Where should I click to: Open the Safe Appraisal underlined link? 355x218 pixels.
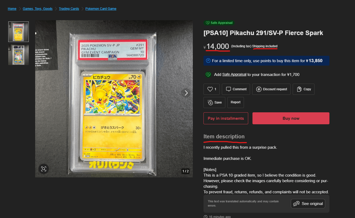tap(234, 75)
